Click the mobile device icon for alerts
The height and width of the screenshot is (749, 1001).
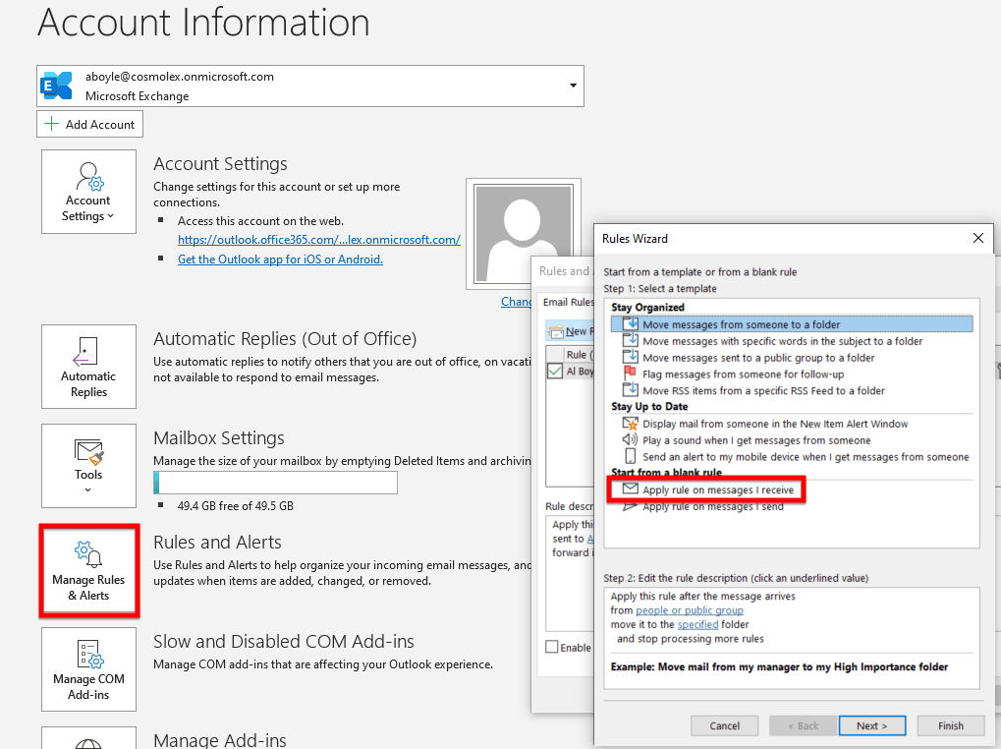(630, 456)
